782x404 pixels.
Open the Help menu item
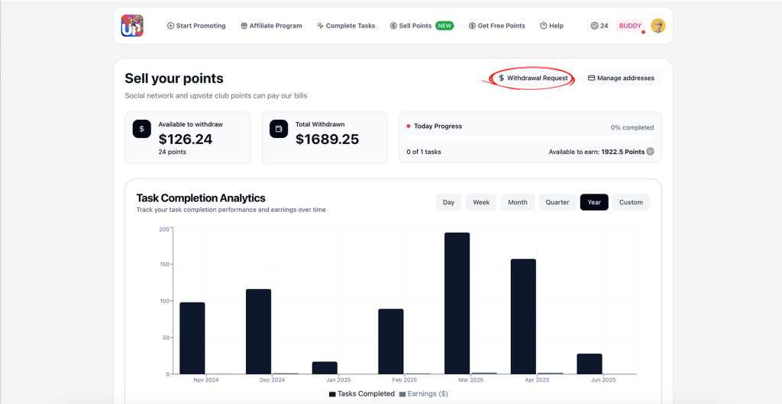[551, 25]
